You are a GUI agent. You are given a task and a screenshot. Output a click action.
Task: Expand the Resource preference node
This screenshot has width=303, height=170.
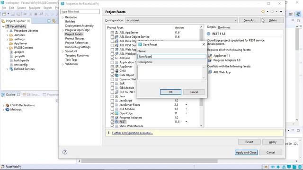tap(63, 17)
